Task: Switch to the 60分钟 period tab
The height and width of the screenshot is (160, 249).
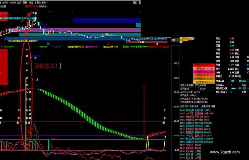Action: click(x=13, y=3)
